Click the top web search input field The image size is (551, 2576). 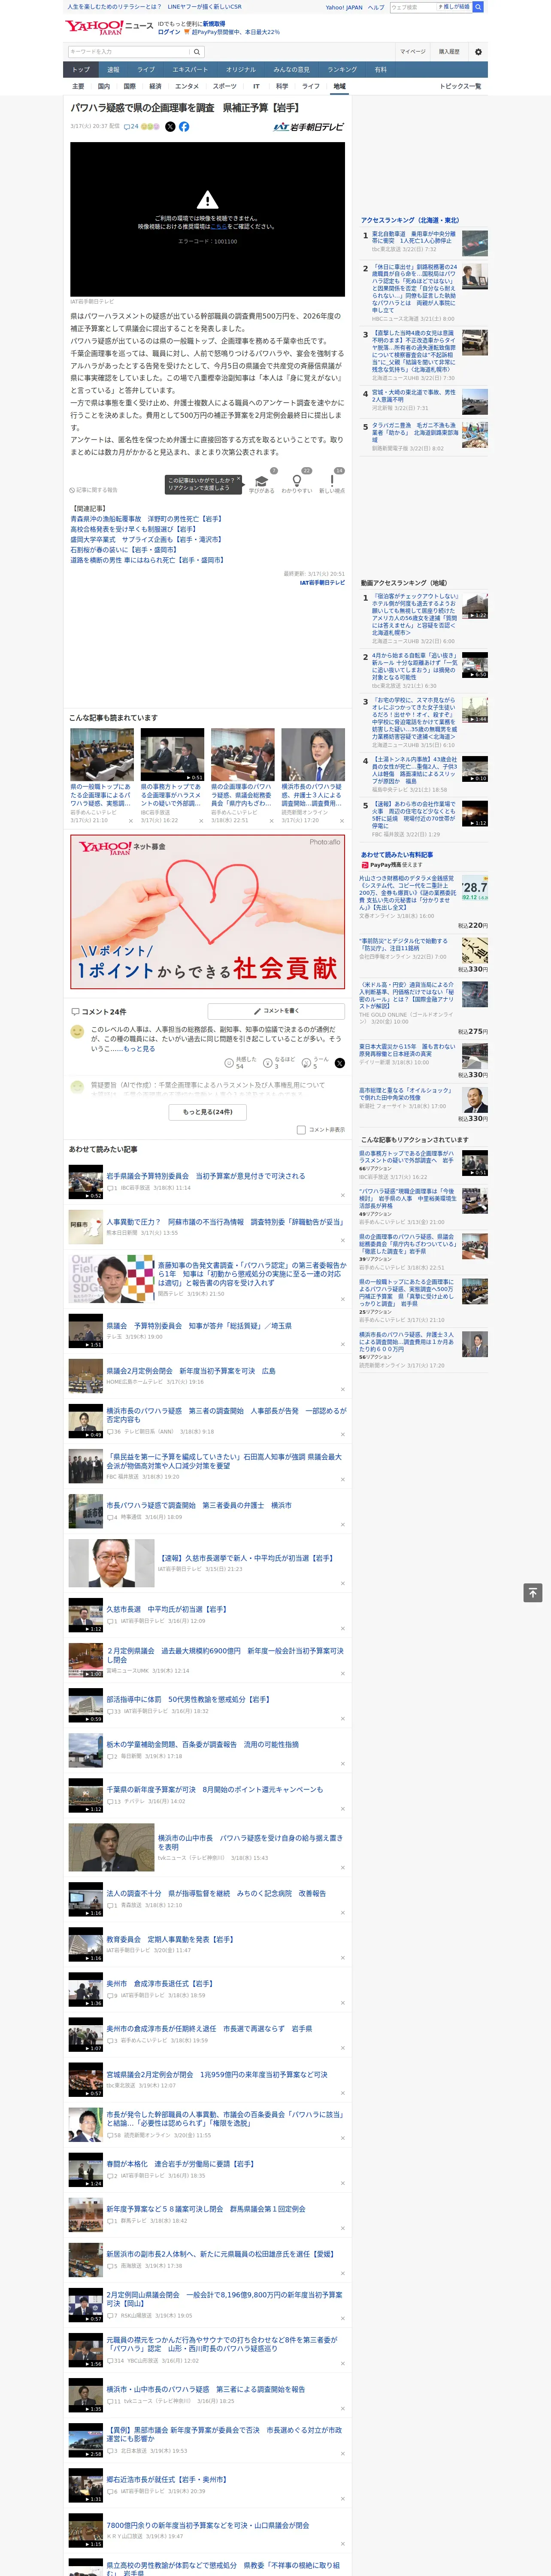coord(413,7)
